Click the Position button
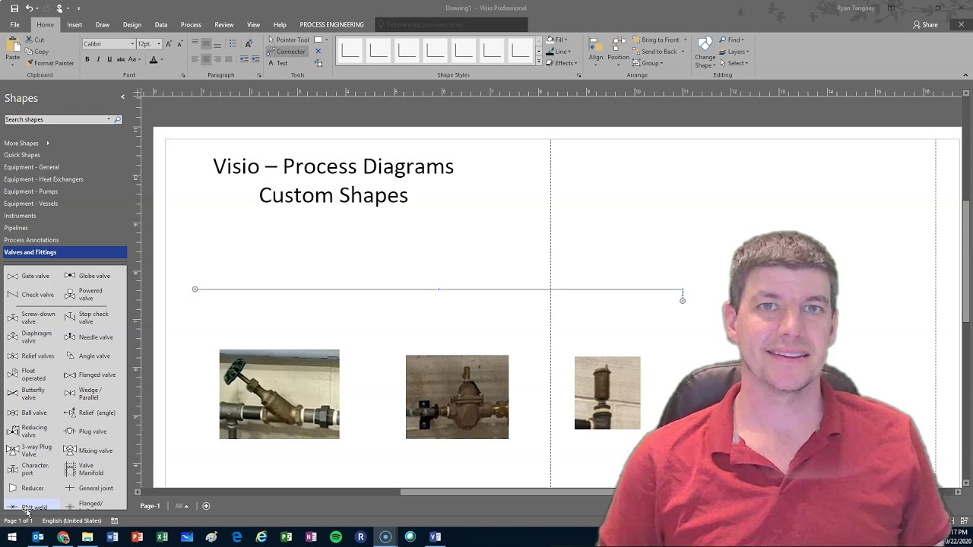 (618, 52)
